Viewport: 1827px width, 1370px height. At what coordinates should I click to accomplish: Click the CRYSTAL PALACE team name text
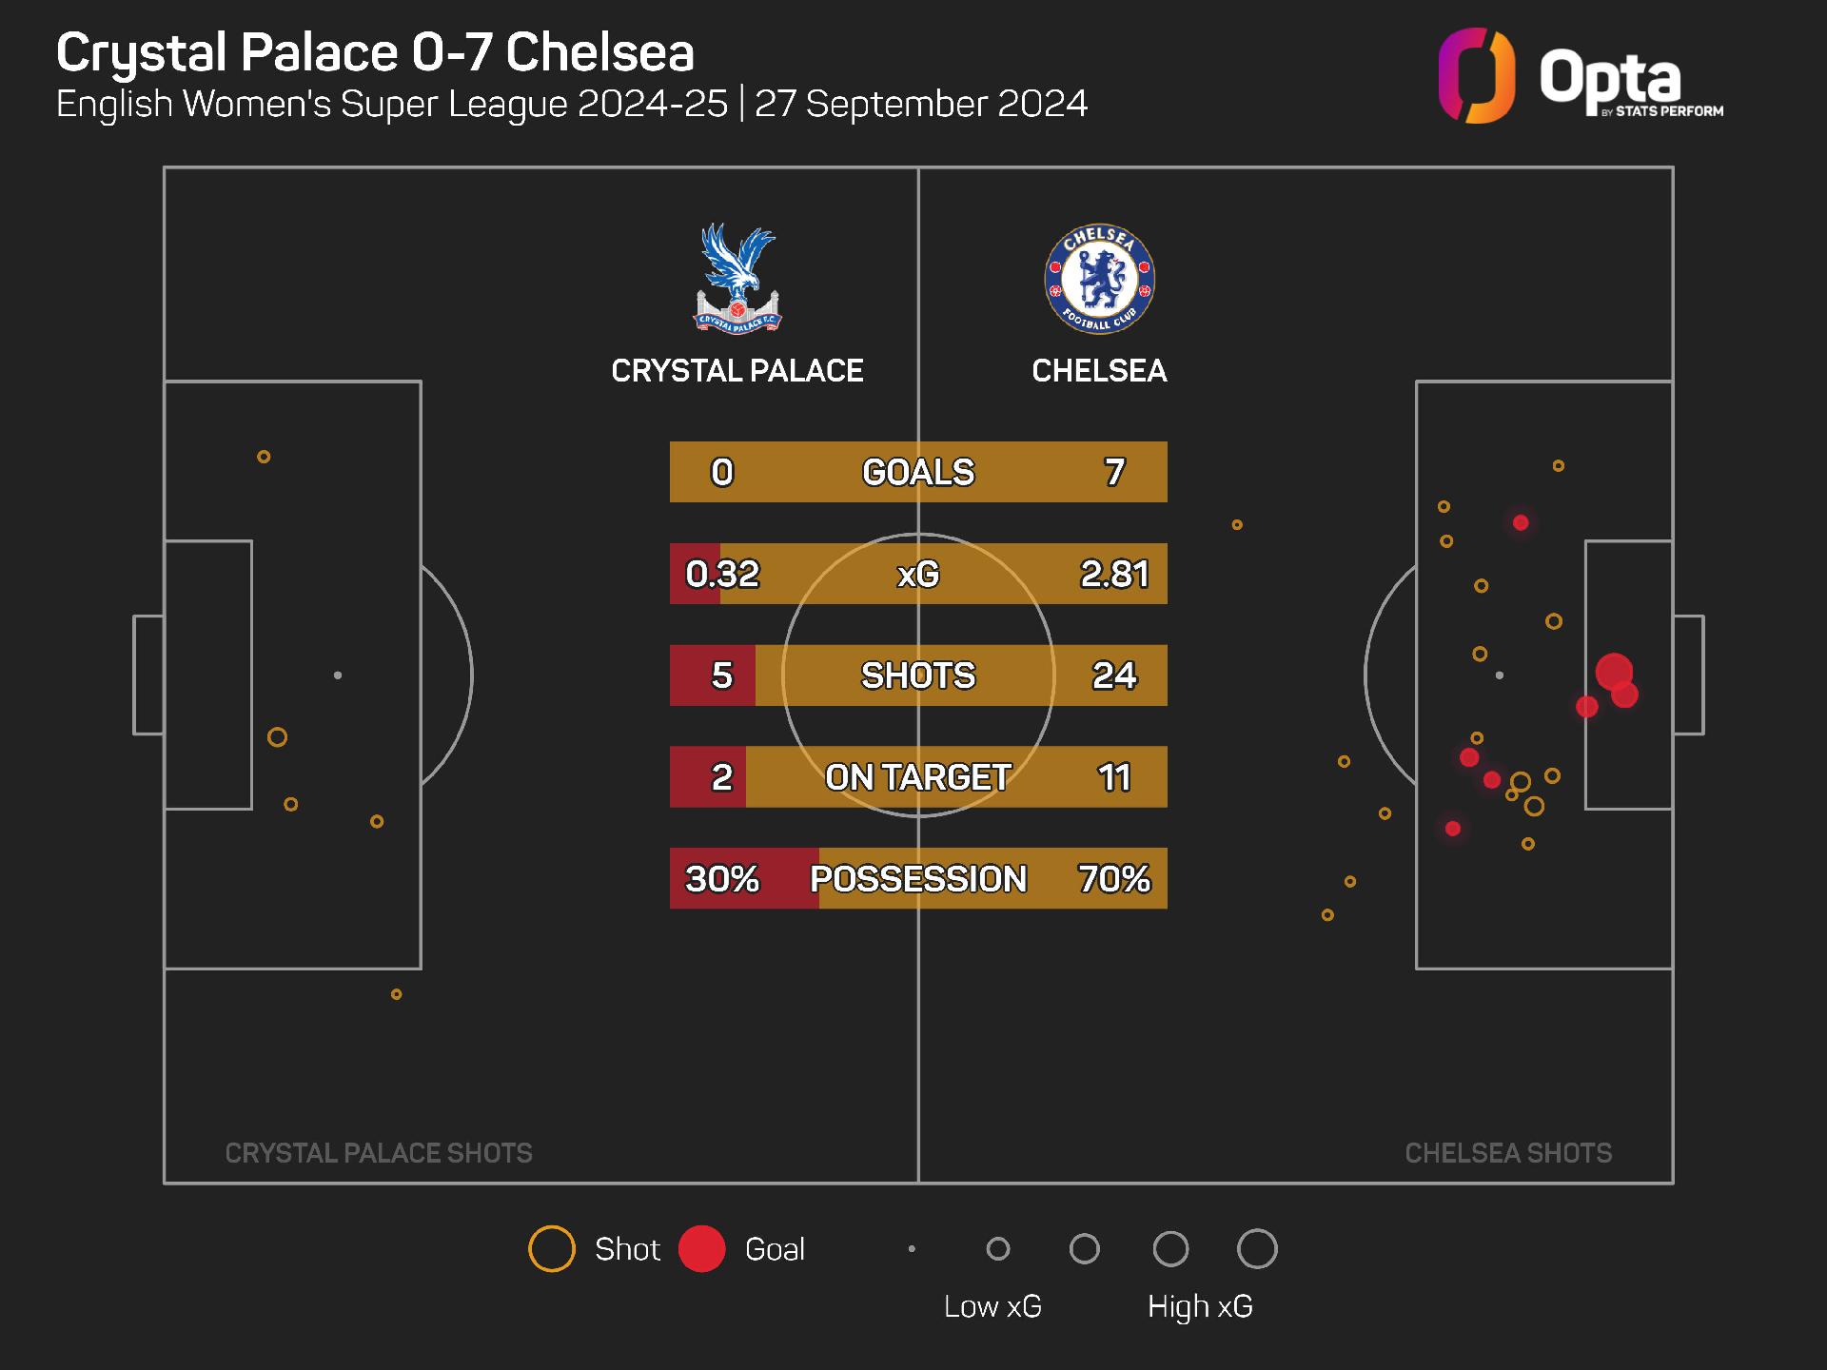(737, 370)
